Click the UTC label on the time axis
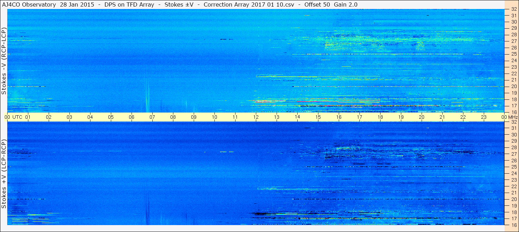This screenshot has width=519, height=232. pos(18,117)
